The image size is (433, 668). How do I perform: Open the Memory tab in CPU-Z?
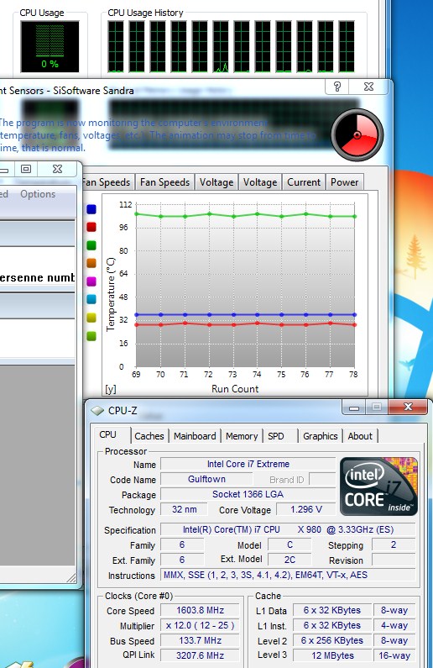click(242, 436)
